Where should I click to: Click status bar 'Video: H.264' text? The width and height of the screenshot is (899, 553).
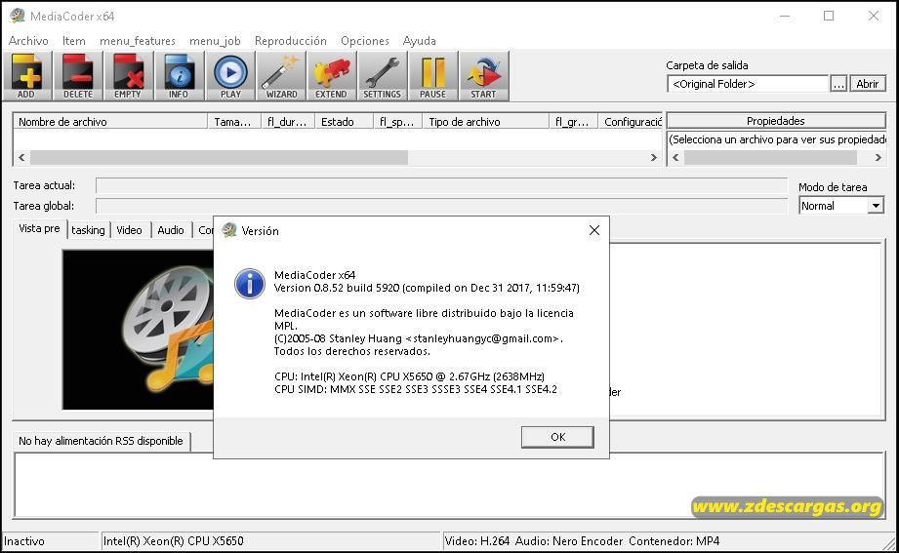click(x=477, y=541)
